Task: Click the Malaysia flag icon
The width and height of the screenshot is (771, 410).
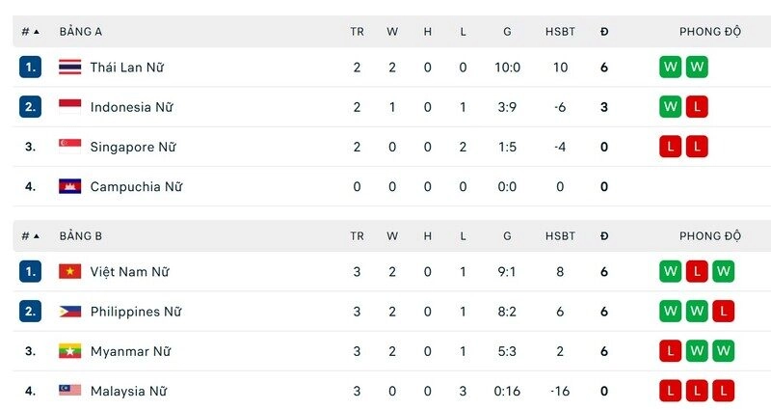Action: coord(69,391)
